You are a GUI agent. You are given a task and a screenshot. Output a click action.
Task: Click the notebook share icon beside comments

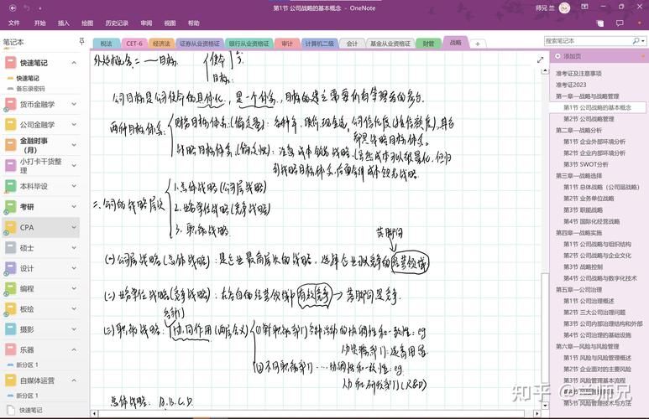pyautogui.click(x=600, y=23)
